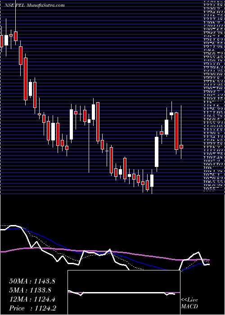Click the MACD inset chart box
Image resolution: width=225 pixels, height=315 pixels.
click(x=124, y=292)
